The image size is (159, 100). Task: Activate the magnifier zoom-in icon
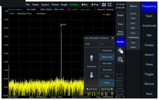pyautogui.click(x=120, y=60)
